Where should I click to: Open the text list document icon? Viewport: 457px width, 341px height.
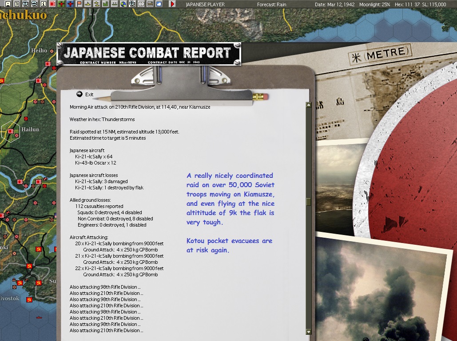coord(17,4)
